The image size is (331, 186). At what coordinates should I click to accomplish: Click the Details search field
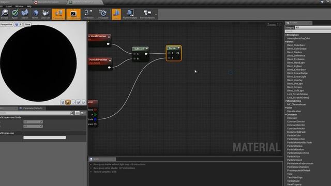pos(35,113)
